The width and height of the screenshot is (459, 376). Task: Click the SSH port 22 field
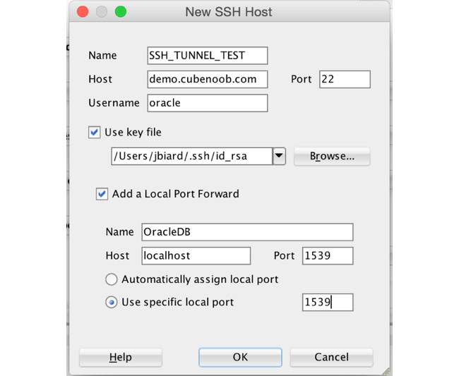[x=344, y=79]
